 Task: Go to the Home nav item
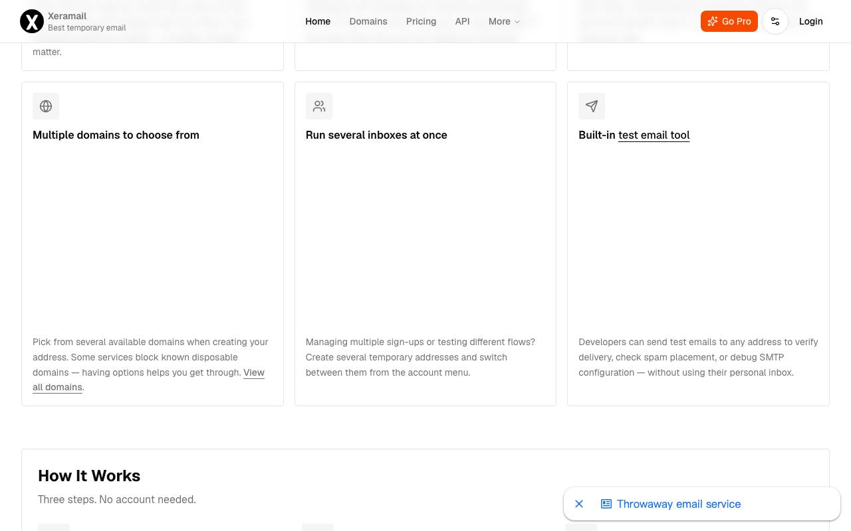click(318, 21)
